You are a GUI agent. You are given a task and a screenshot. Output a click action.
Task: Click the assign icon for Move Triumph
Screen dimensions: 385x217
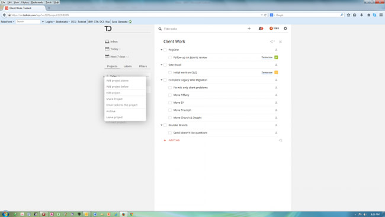click(276, 110)
